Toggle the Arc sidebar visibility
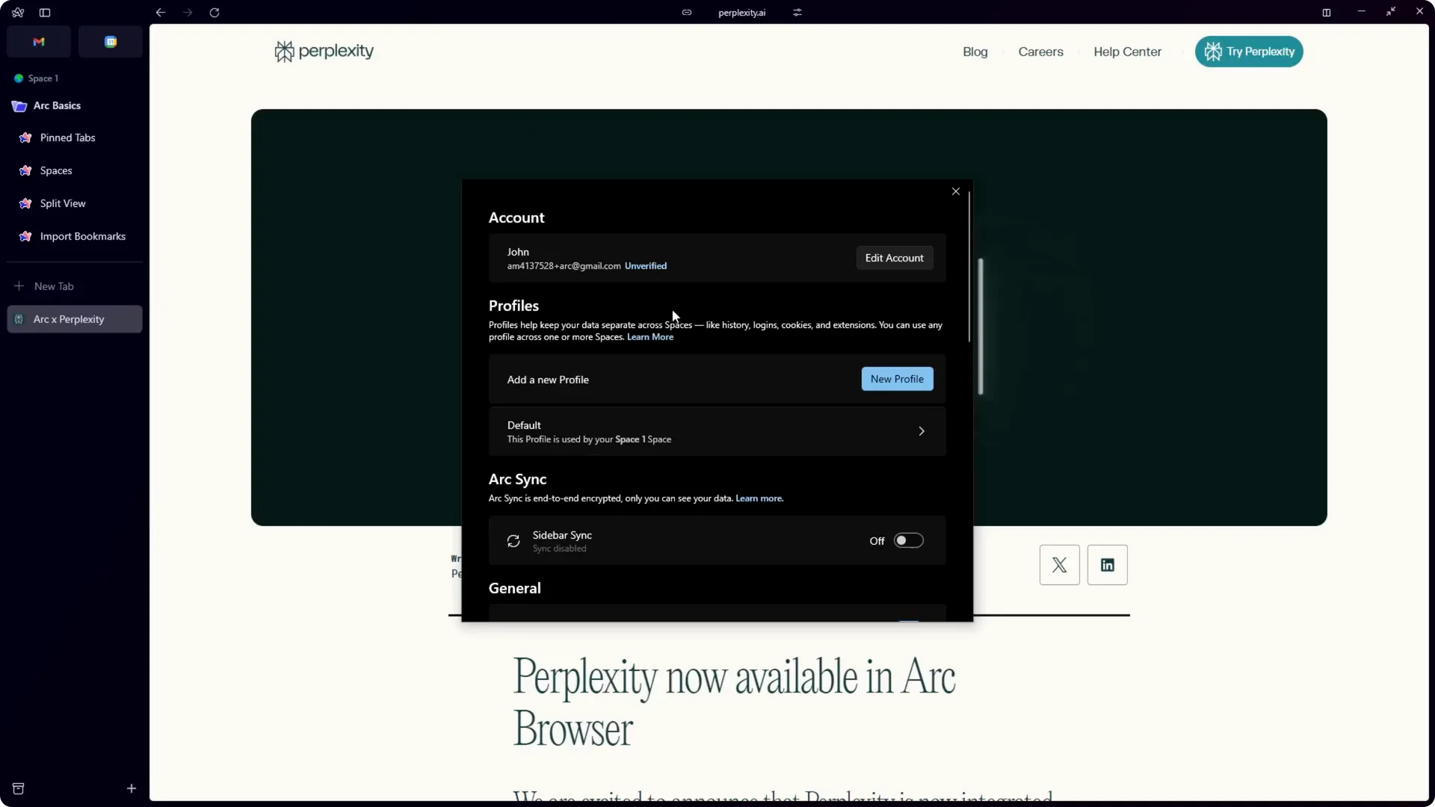Viewport: 1435px width, 807px height. [x=45, y=12]
